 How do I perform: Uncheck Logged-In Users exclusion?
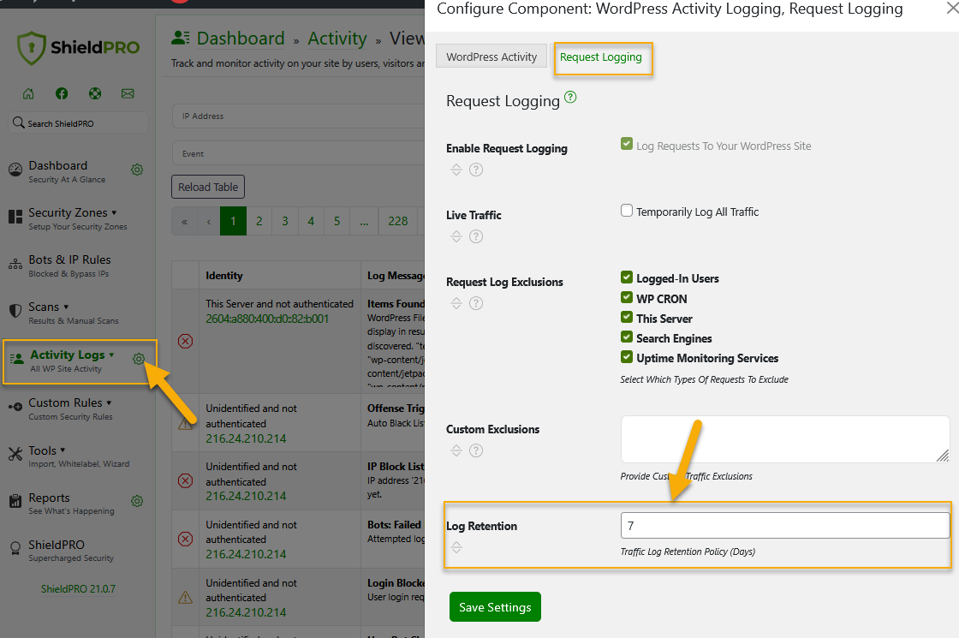[626, 277]
